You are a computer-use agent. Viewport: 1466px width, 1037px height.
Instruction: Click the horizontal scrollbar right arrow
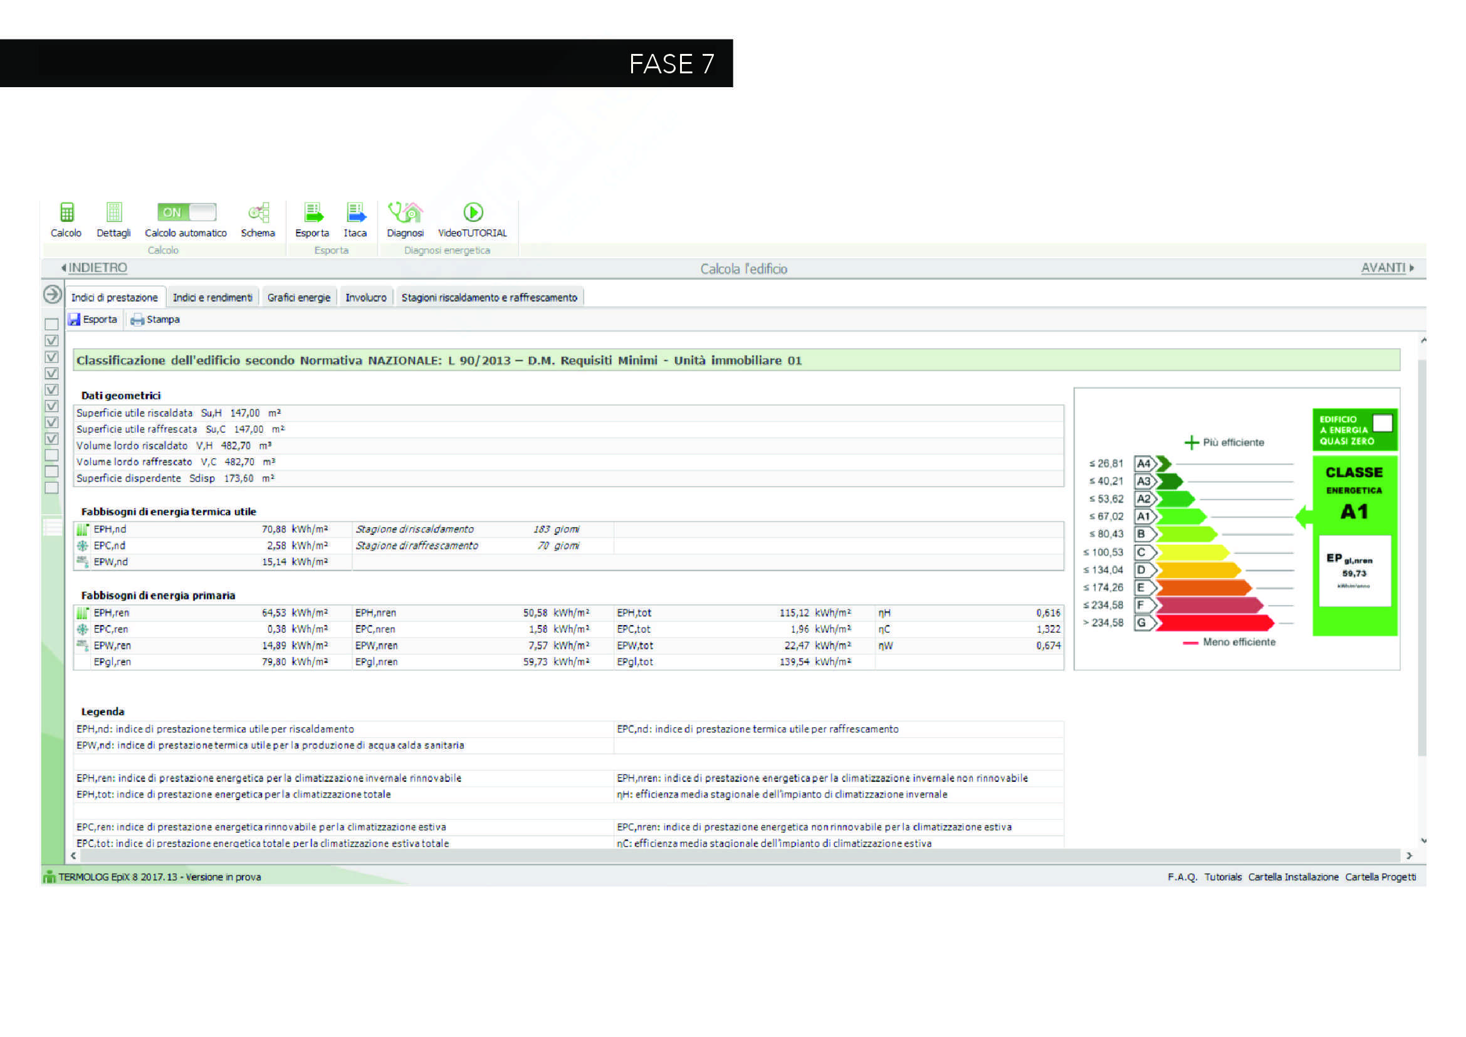pos(1409,856)
